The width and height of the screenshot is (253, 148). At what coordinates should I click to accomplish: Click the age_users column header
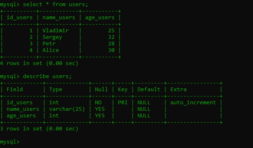pos(100,18)
